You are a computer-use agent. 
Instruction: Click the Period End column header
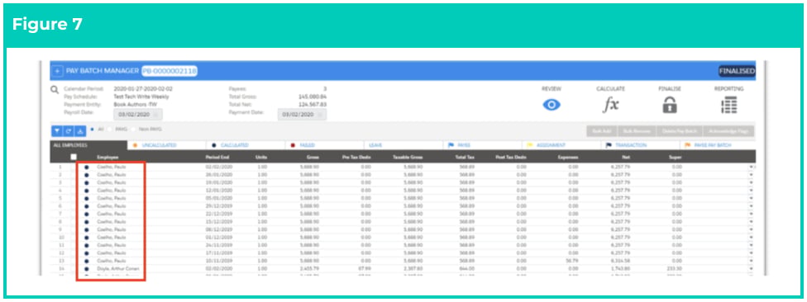pyautogui.click(x=217, y=157)
